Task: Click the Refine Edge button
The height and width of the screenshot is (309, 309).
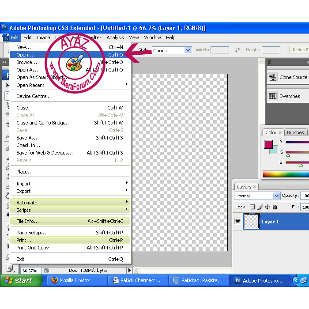Action: (299, 49)
